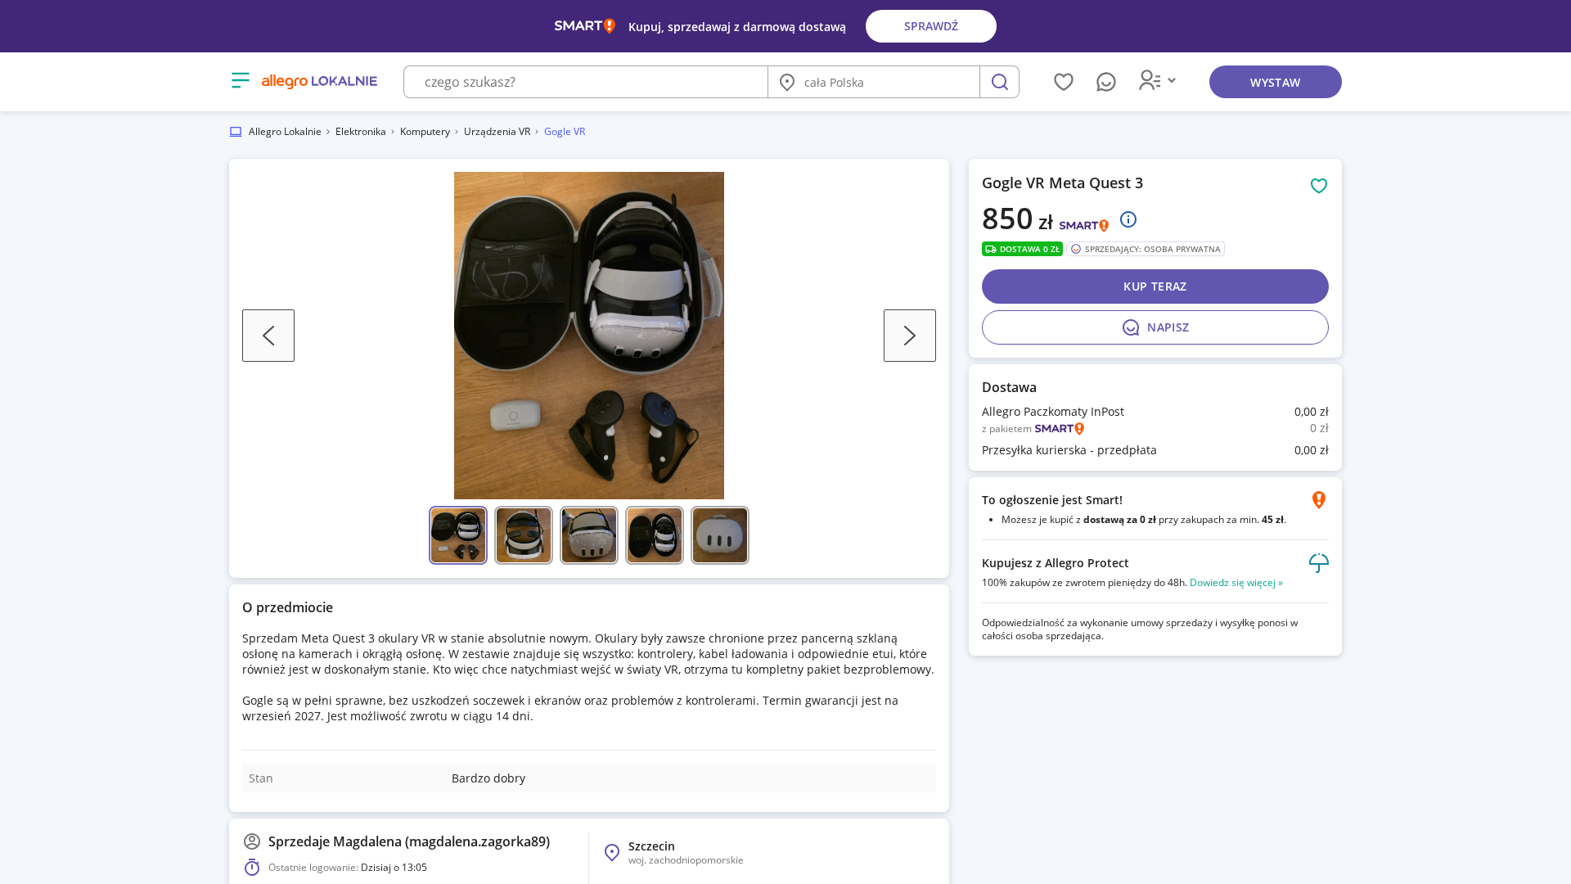Screen dimensions: 1571x884
Task: Select fifth thumbnail of white headset close-up
Action: [720, 535]
